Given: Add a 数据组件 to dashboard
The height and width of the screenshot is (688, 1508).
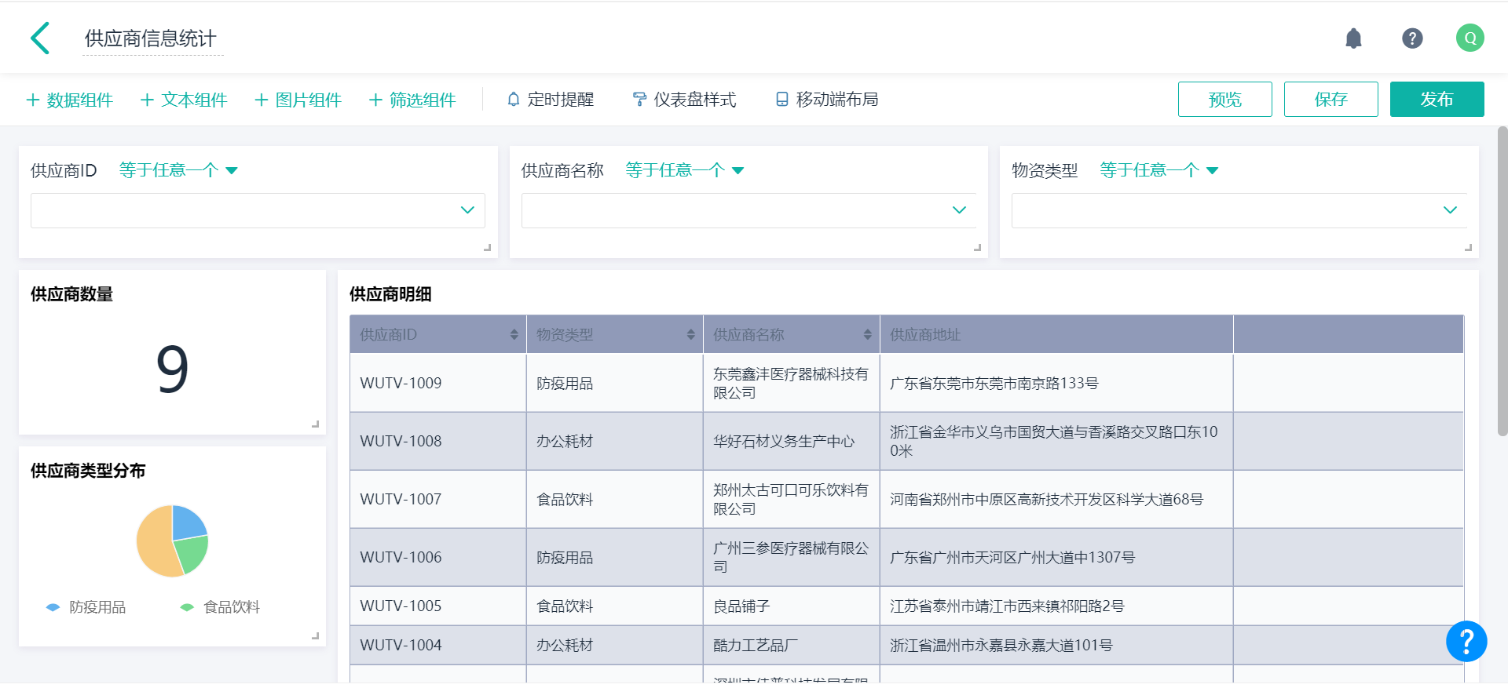Looking at the screenshot, I should click(70, 100).
